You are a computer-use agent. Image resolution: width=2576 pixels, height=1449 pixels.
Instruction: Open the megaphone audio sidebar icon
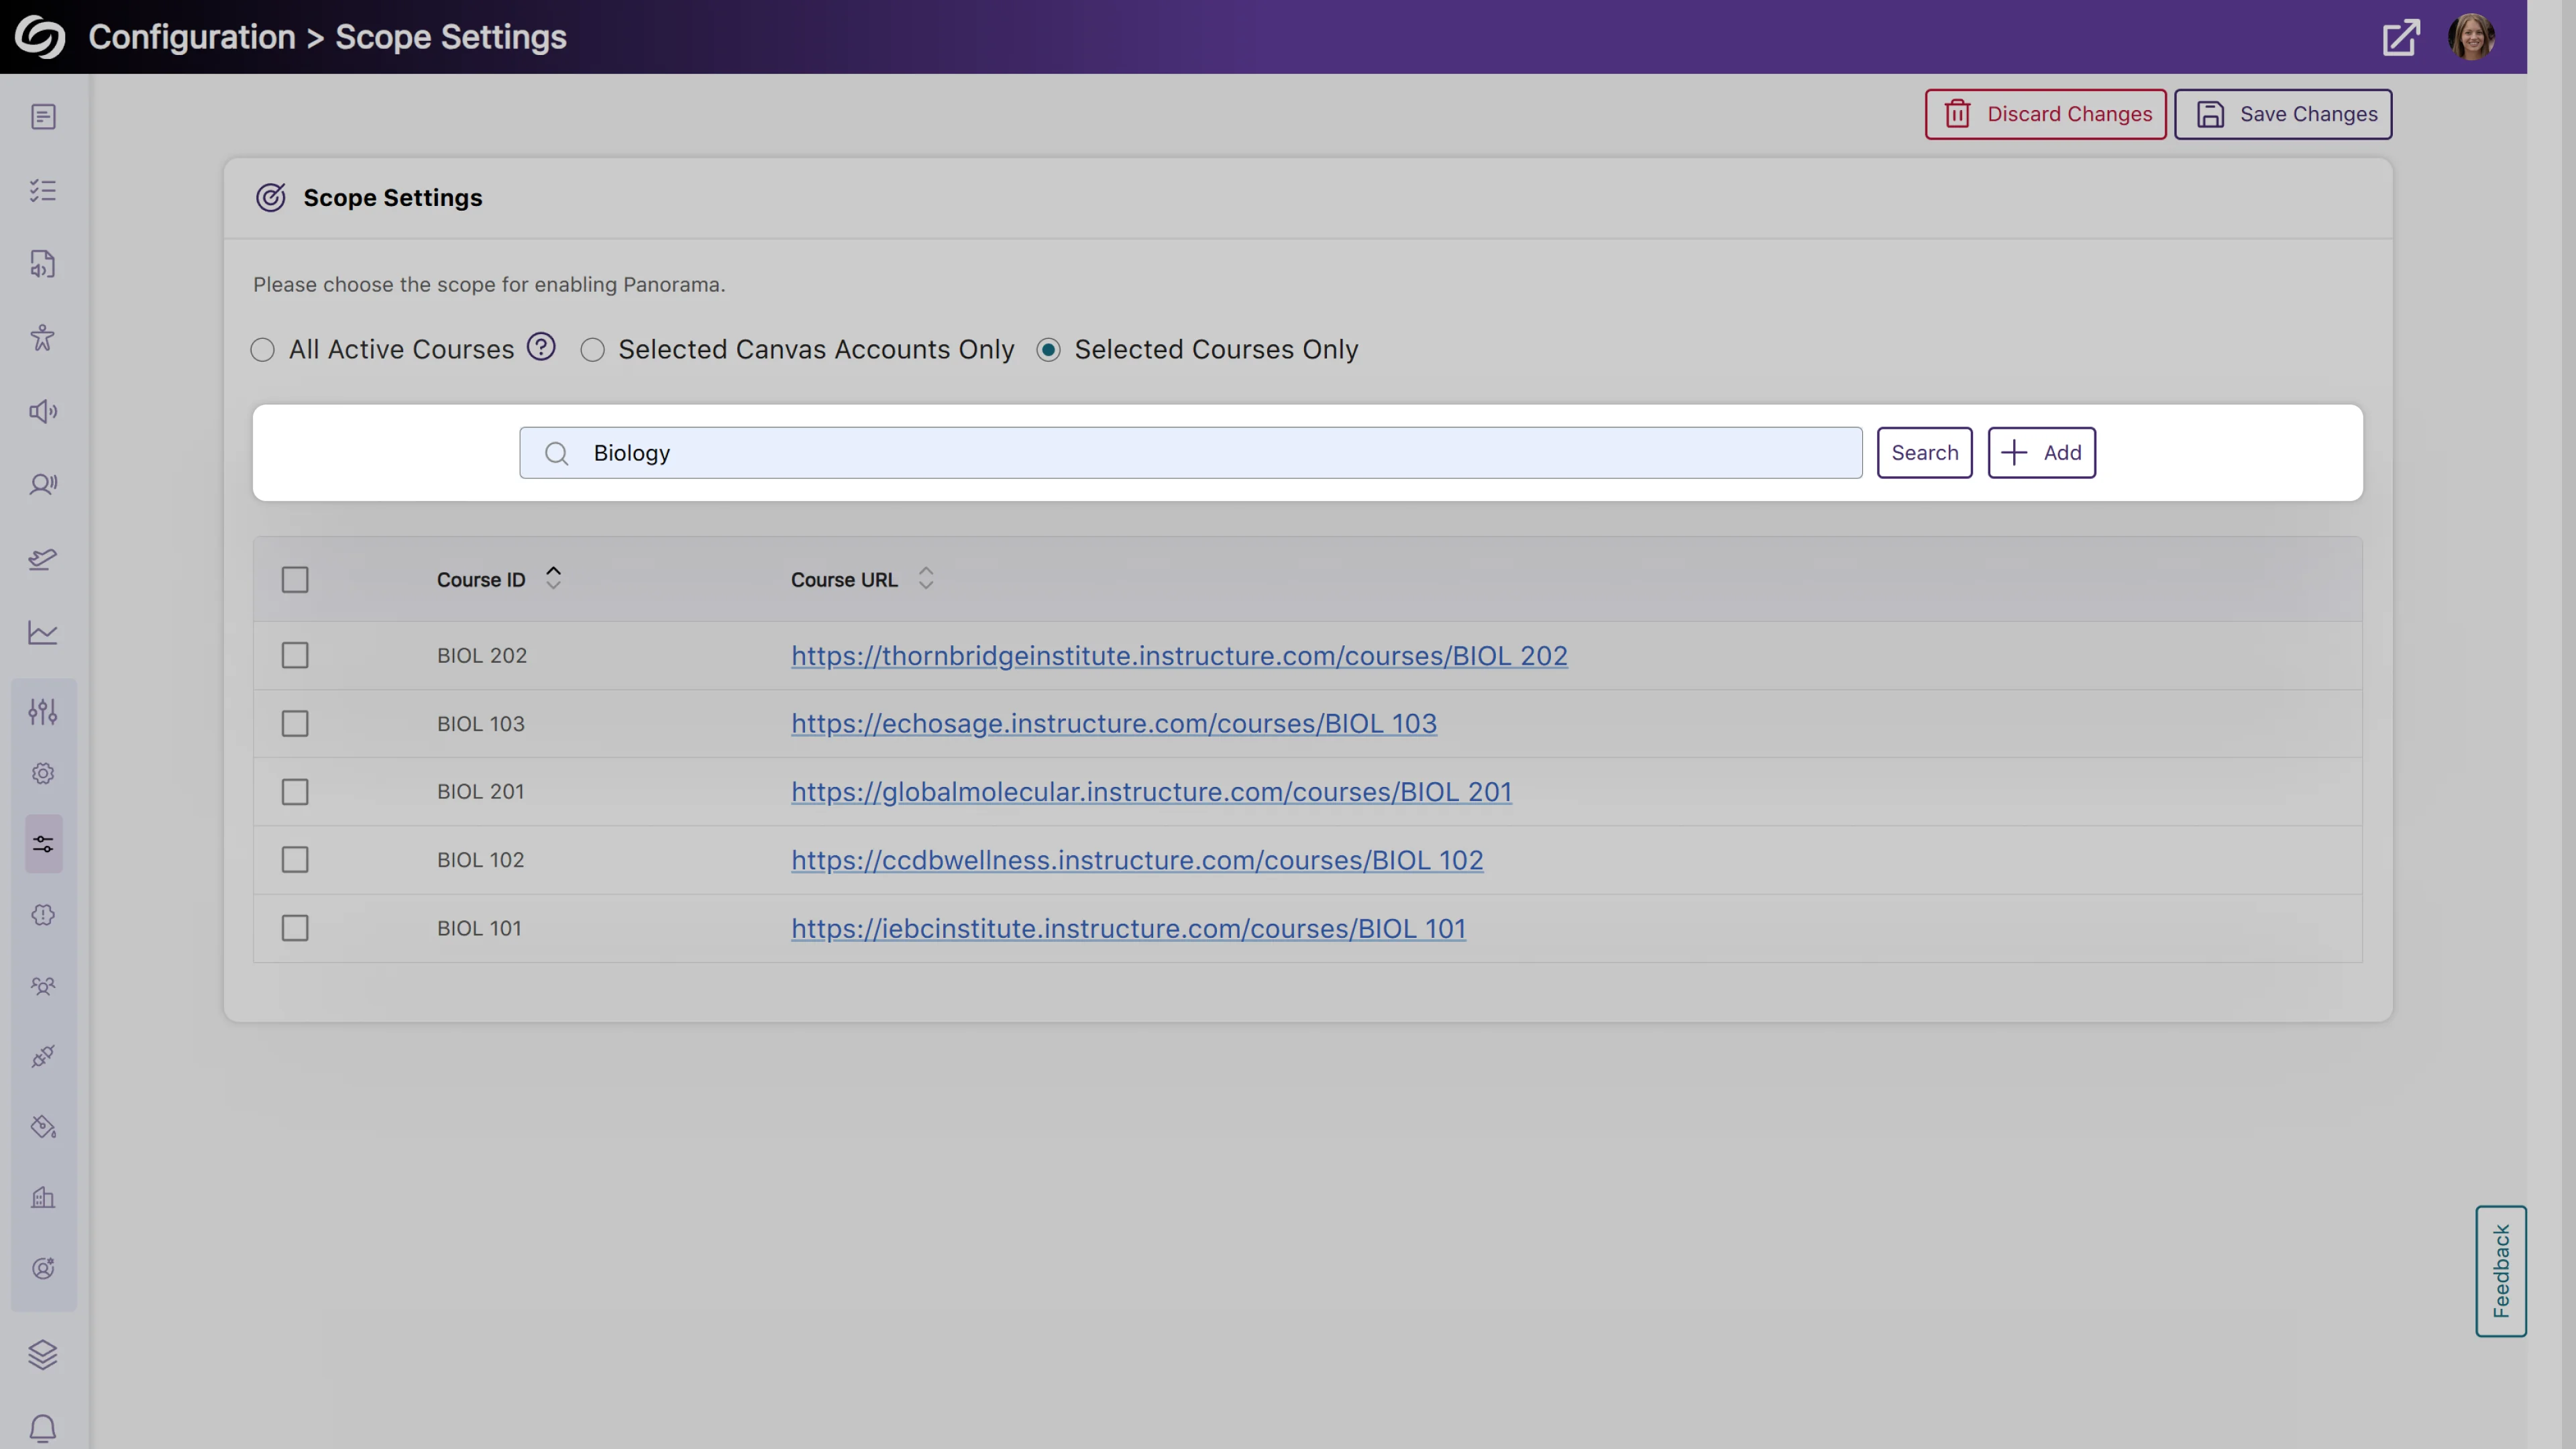click(x=43, y=412)
